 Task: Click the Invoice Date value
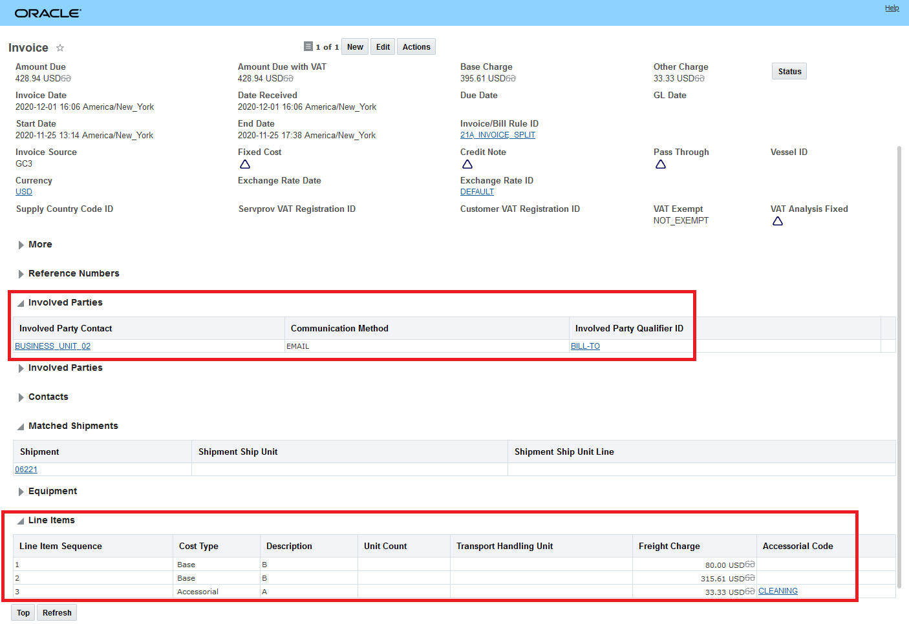click(x=85, y=107)
